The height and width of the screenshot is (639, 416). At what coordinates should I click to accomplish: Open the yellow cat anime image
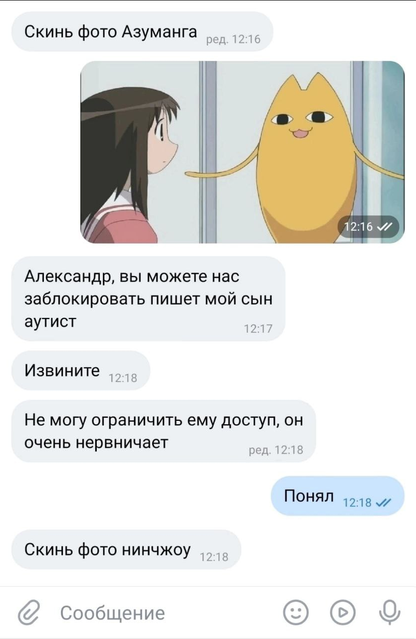click(x=242, y=152)
